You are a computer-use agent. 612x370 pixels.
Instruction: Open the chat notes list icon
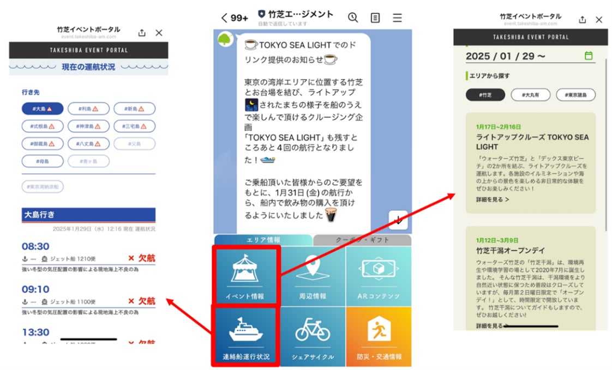point(375,18)
